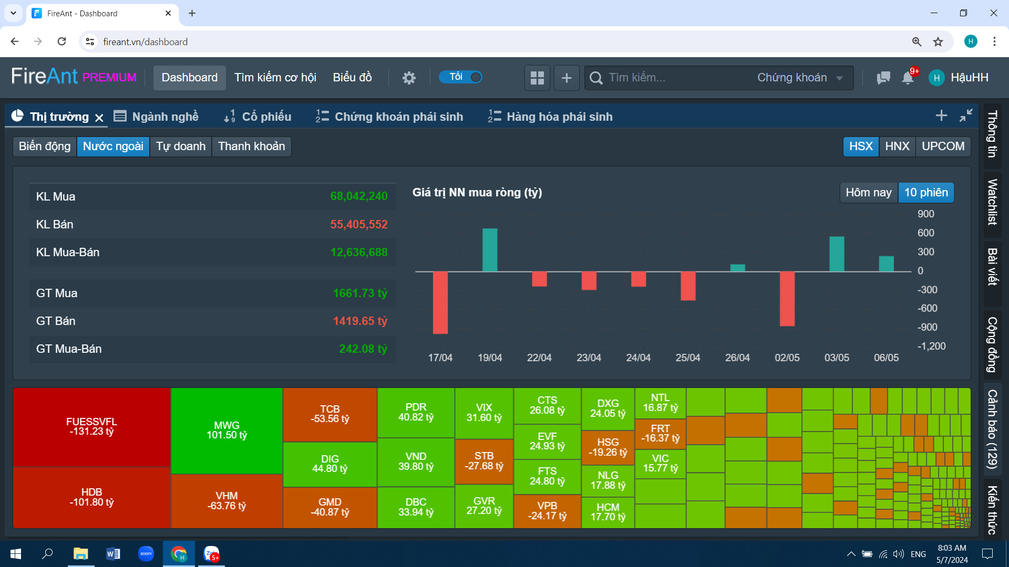Click the dashboard grid layout icon
Viewport: 1009px width, 567px height.
point(537,78)
